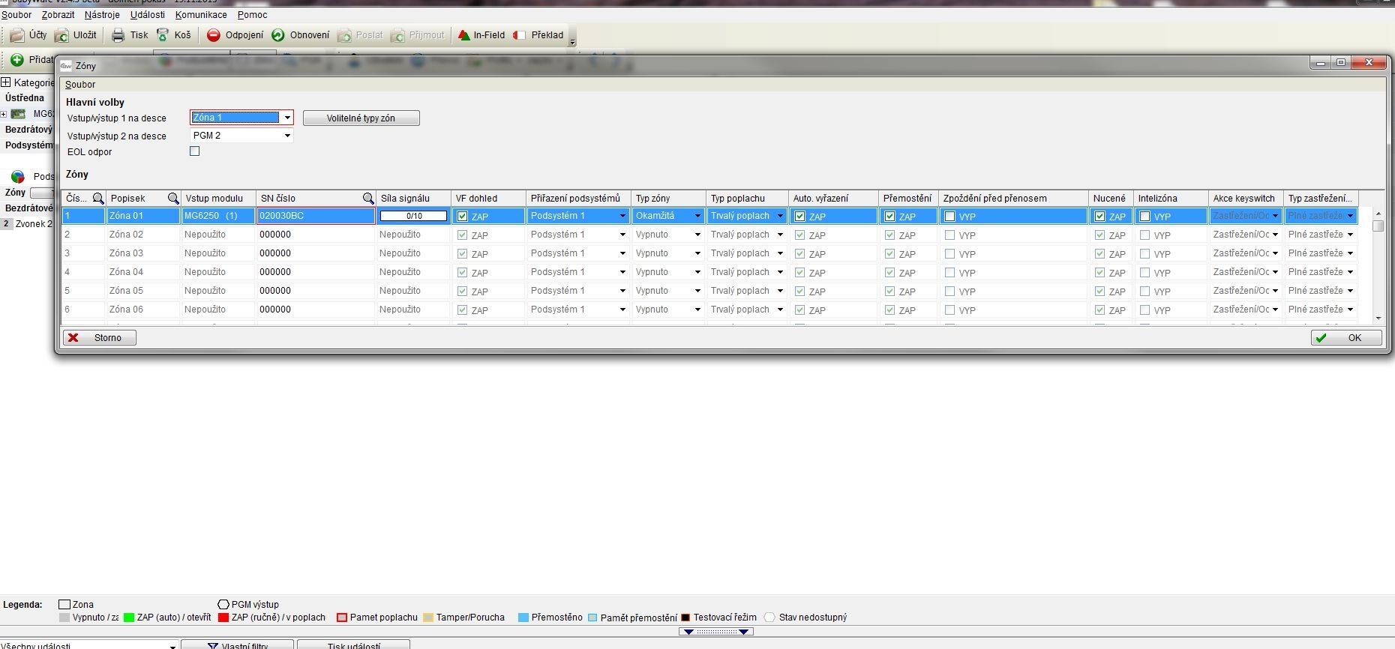
Task: Click the Tisk printer icon
Action: pyautogui.click(x=118, y=35)
